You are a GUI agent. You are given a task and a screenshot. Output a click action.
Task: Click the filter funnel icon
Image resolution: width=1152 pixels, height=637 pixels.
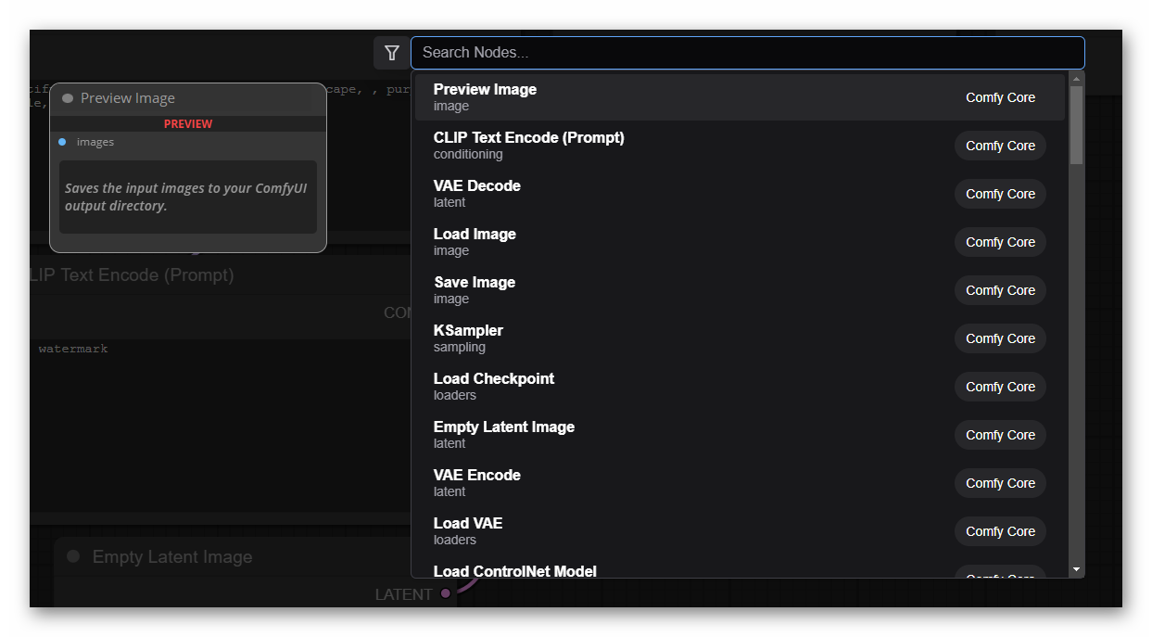pos(391,53)
